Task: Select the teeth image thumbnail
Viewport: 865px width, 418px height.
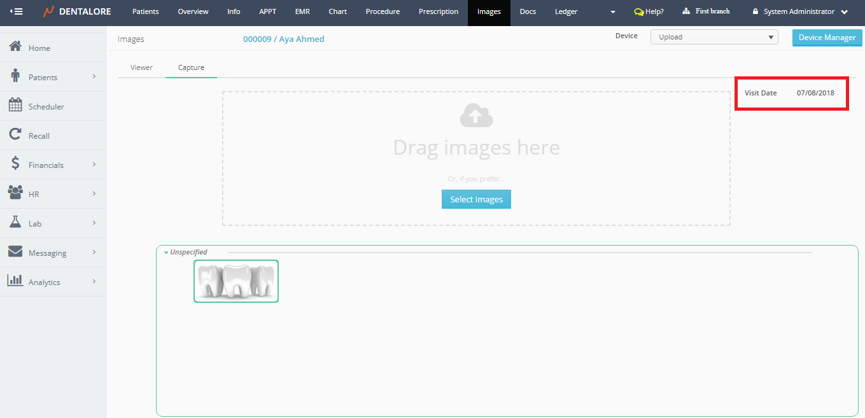Action: [236, 281]
